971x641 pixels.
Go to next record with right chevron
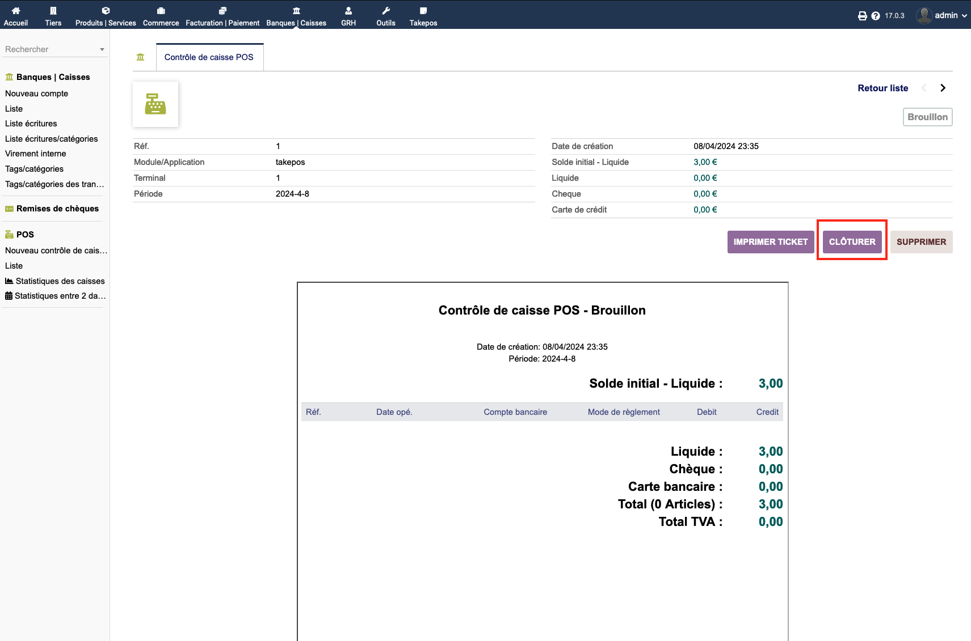click(x=943, y=88)
